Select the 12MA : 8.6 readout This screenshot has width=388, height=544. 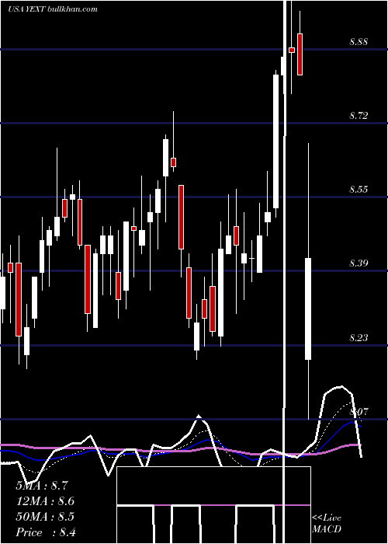45,501
